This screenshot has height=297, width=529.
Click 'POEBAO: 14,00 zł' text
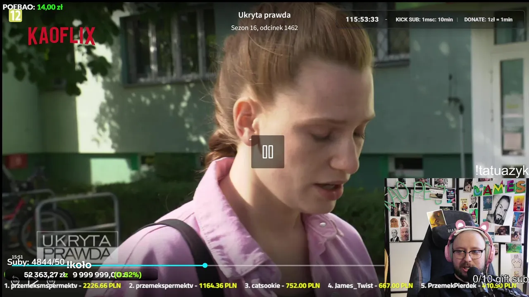(x=33, y=7)
